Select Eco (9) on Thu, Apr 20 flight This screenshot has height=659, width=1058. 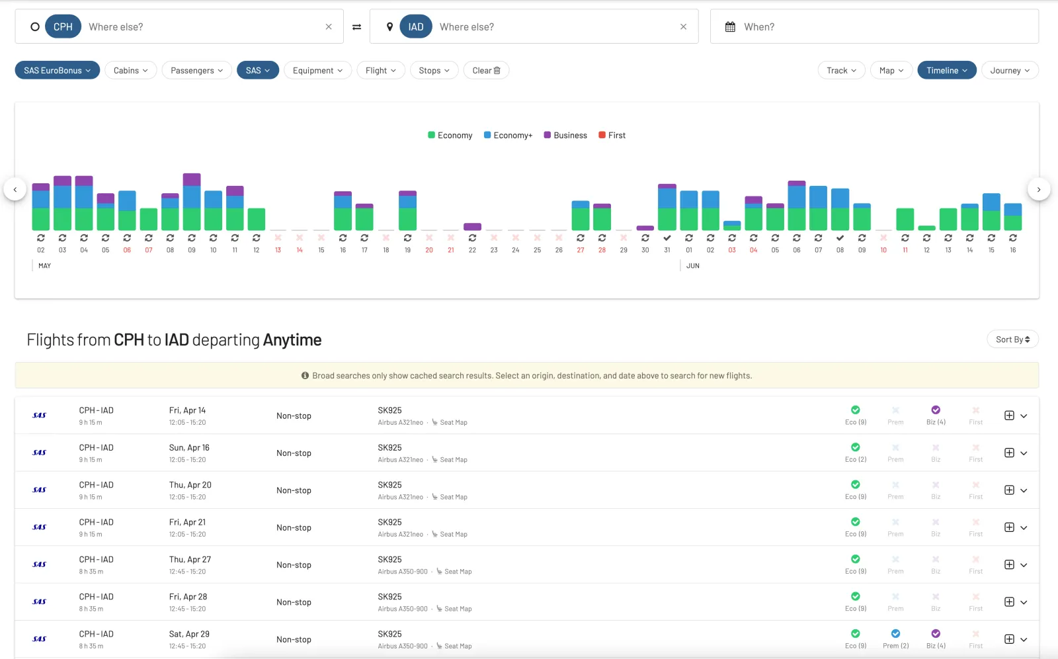(x=856, y=490)
